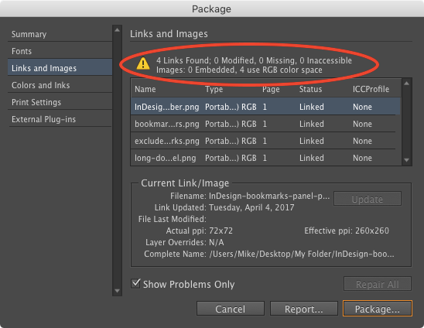Switch to the Fonts section
The height and width of the screenshot is (328, 424).
tap(60, 51)
